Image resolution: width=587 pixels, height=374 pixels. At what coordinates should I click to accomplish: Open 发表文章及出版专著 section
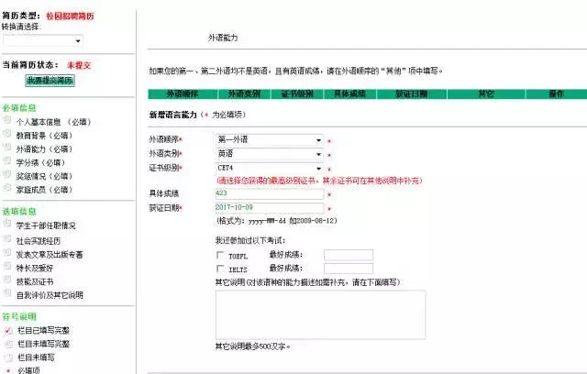click(x=50, y=255)
